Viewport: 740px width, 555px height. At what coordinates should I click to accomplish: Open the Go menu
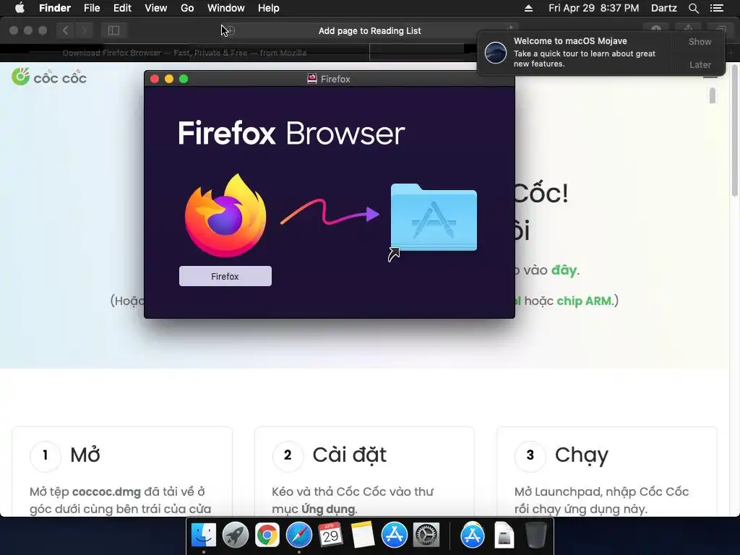[x=187, y=8]
